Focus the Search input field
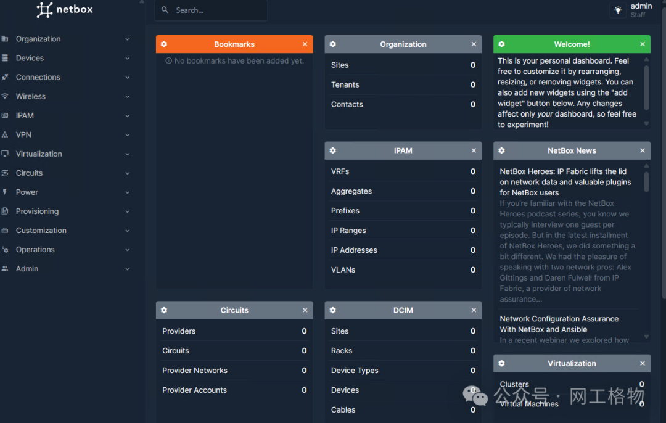The image size is (666, 423). [211, 10]
